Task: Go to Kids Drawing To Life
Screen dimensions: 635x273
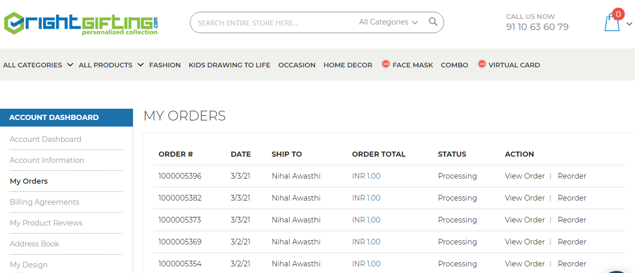Action: (229, 65)
